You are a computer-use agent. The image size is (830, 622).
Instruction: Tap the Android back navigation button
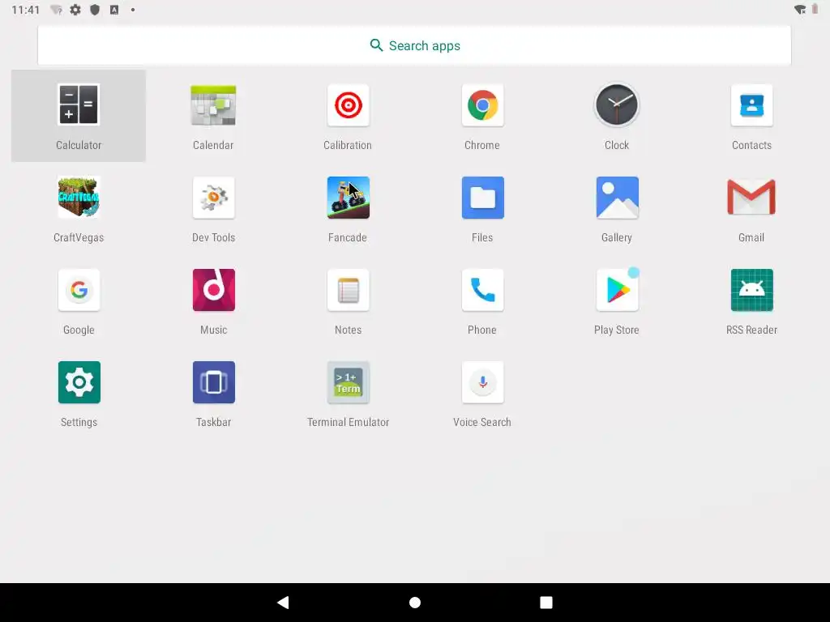283,603
